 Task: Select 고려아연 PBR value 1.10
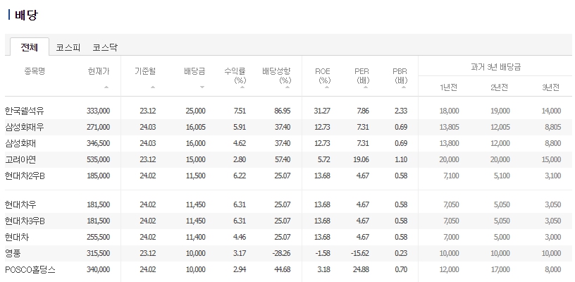tap(401, 159)
